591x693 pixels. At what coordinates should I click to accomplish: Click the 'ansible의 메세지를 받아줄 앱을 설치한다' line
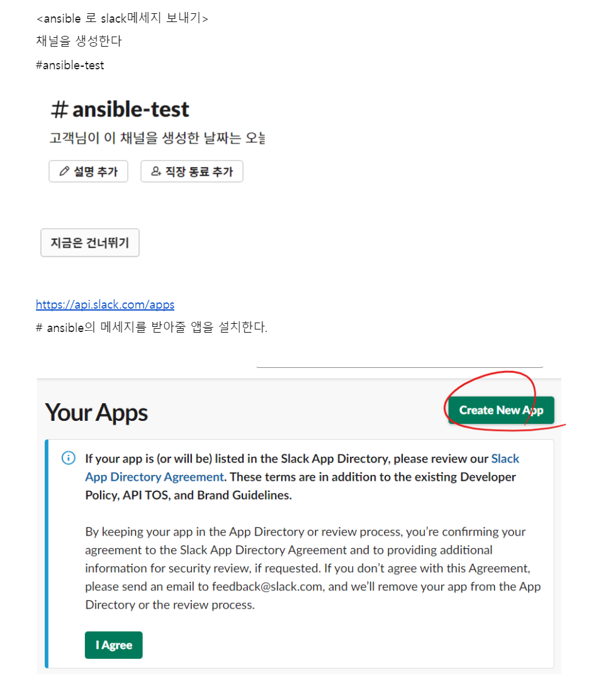tap(152, 328)
